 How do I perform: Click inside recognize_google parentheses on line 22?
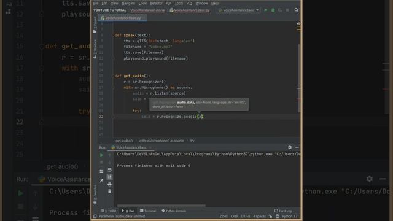click(x=201, y=117)
